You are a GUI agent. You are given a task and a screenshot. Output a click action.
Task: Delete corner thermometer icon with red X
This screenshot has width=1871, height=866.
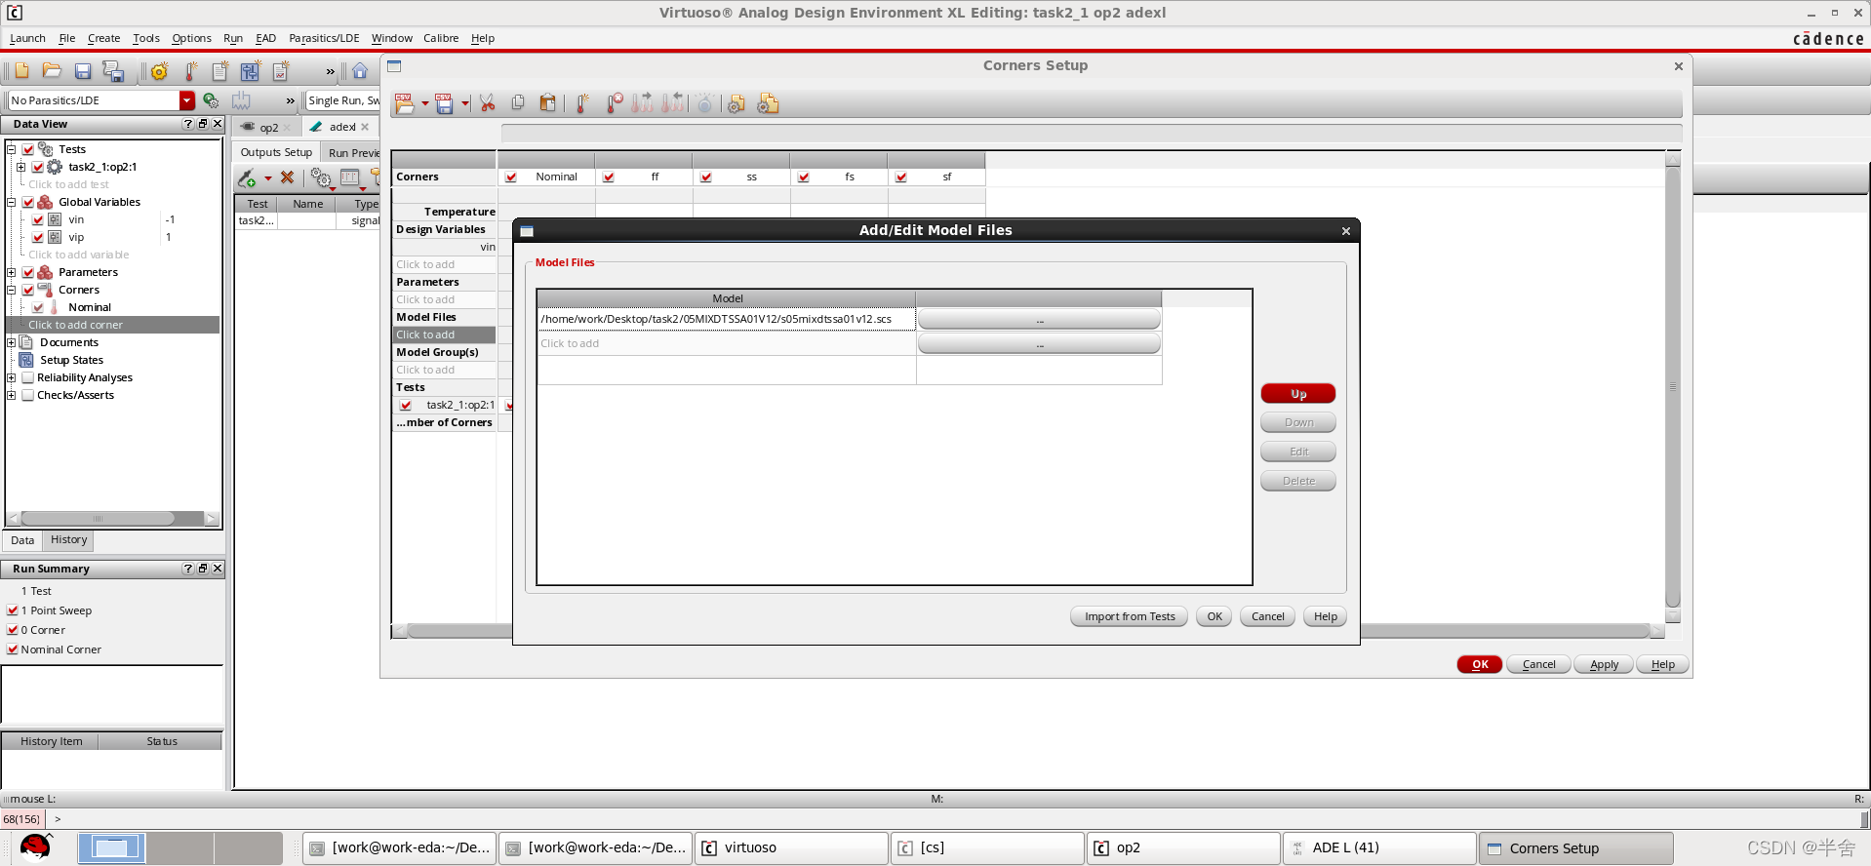(x=615, y=103)
